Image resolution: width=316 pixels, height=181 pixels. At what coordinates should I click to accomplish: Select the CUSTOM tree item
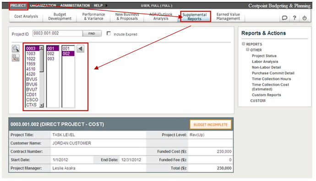tap(258, 101)
